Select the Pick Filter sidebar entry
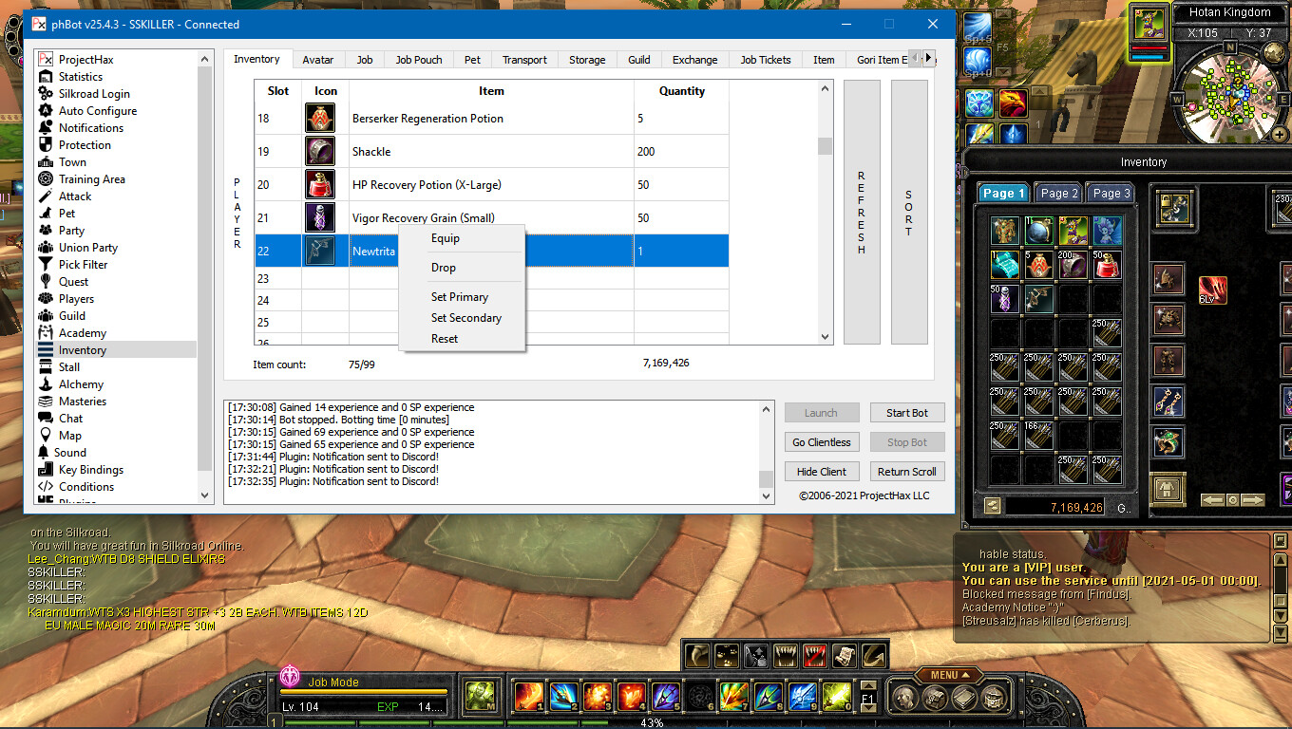Image resolution: width=1292 pixels, height=729 pixels. [x=83, y=265]
